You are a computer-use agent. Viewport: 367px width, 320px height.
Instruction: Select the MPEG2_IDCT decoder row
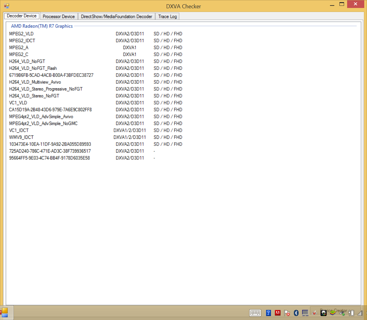click(22, 40)
